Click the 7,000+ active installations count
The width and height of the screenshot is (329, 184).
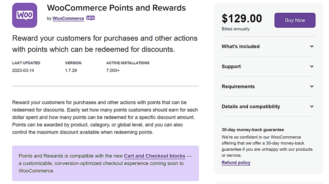[x=113, y=70]
